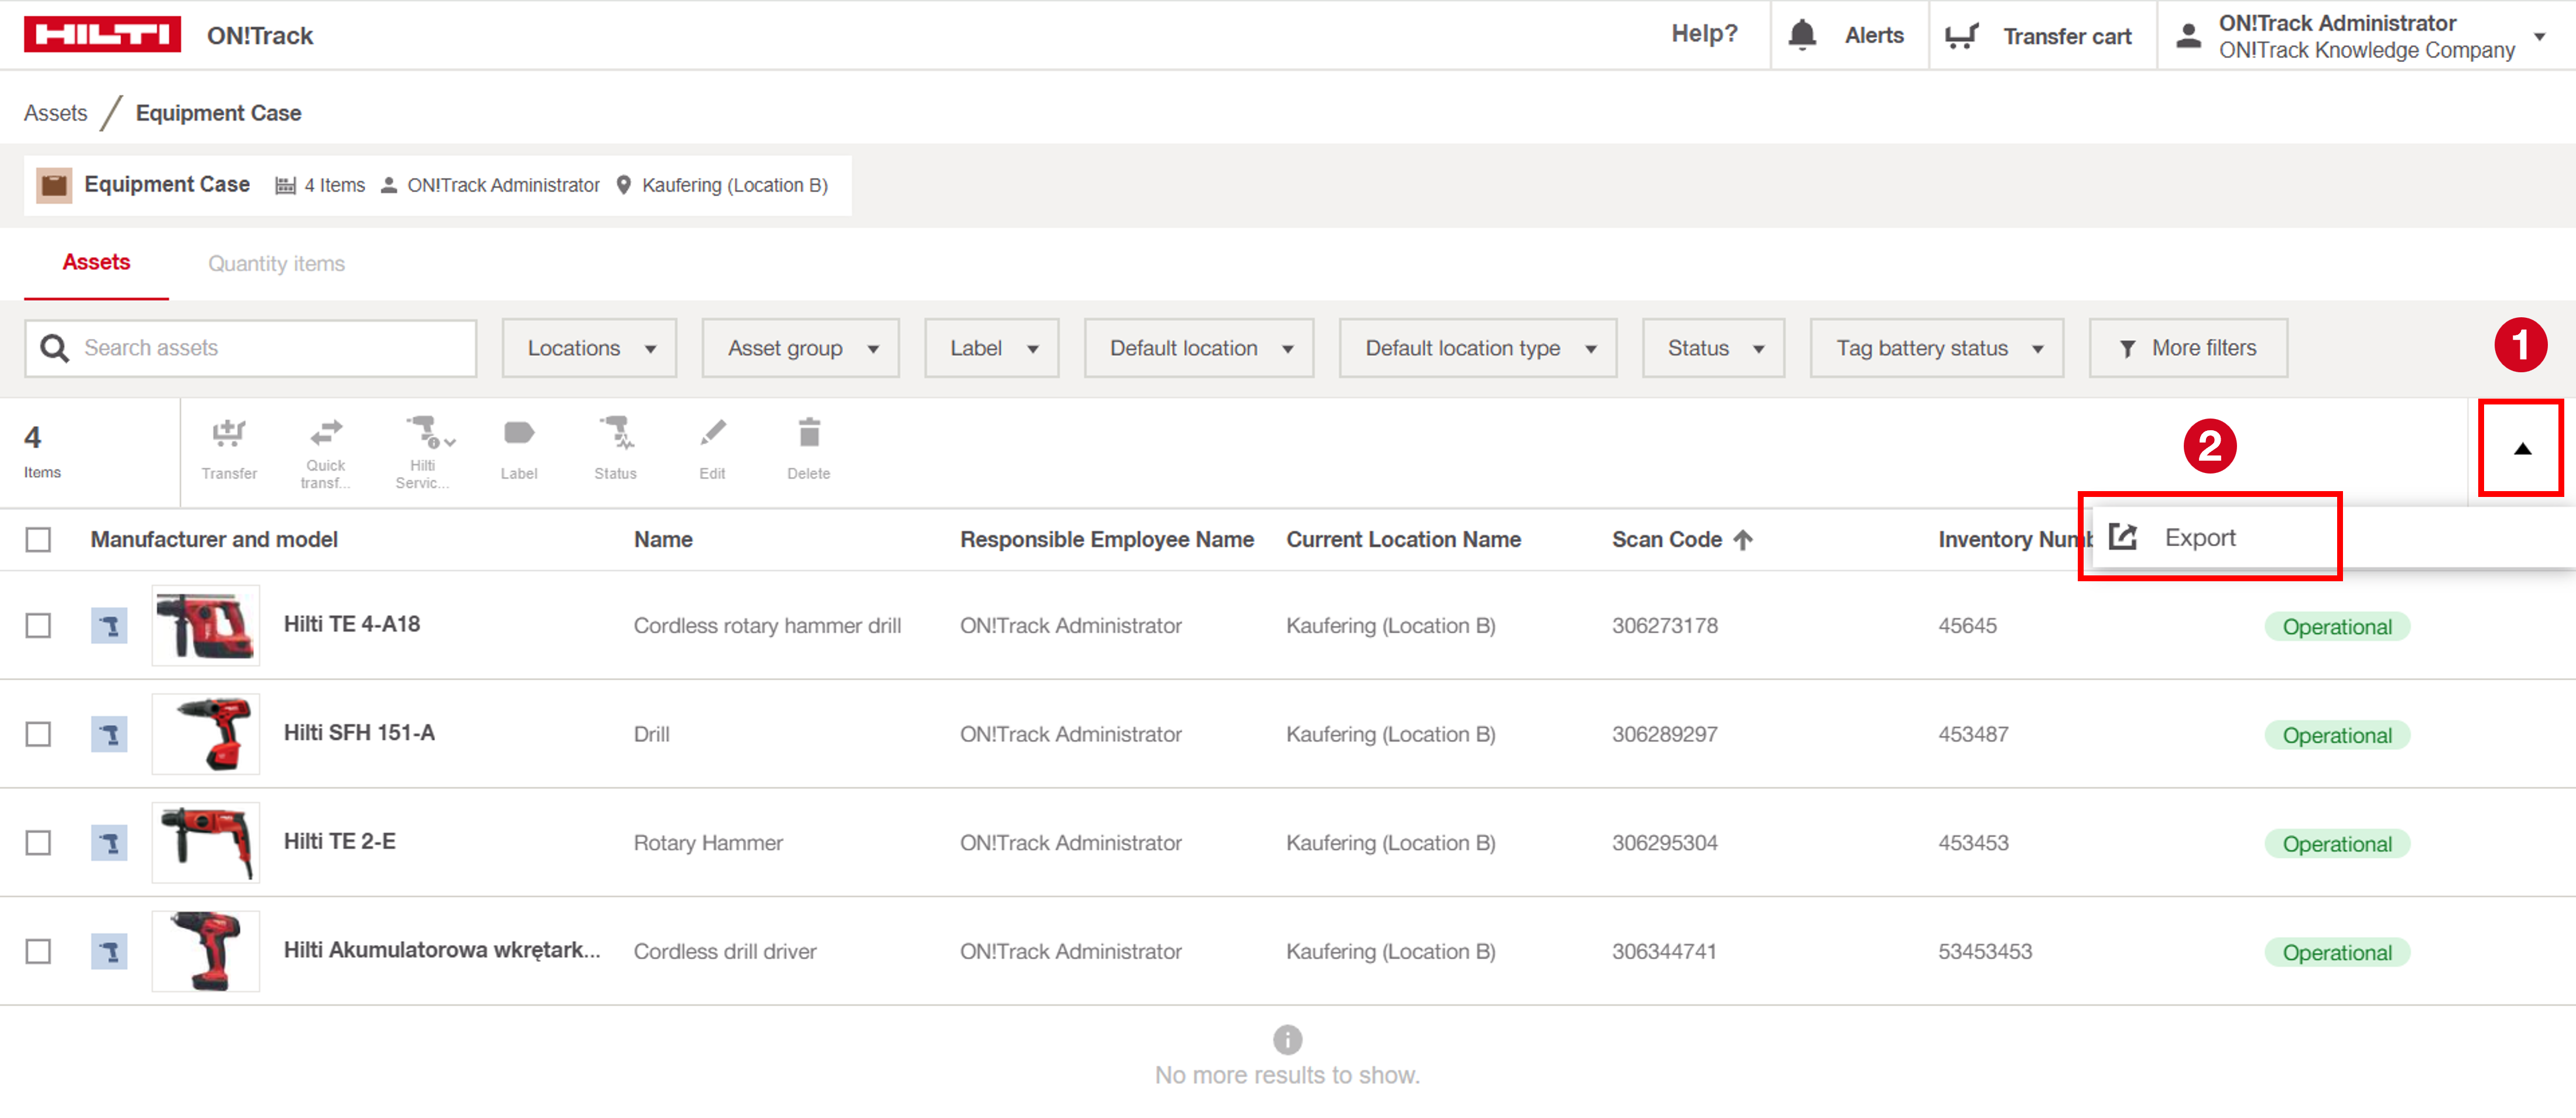Image resolution: width=2576 pixels, height=1118 pixels.
Task: Click the Status toolbar icon
Action: pyautogui.click(x=615, y=434)
